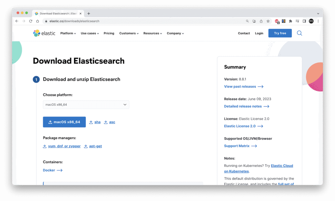Viewport: 335px width, 201px height.
Task: Click the browser forward arrow
Action: coord(24,21)
